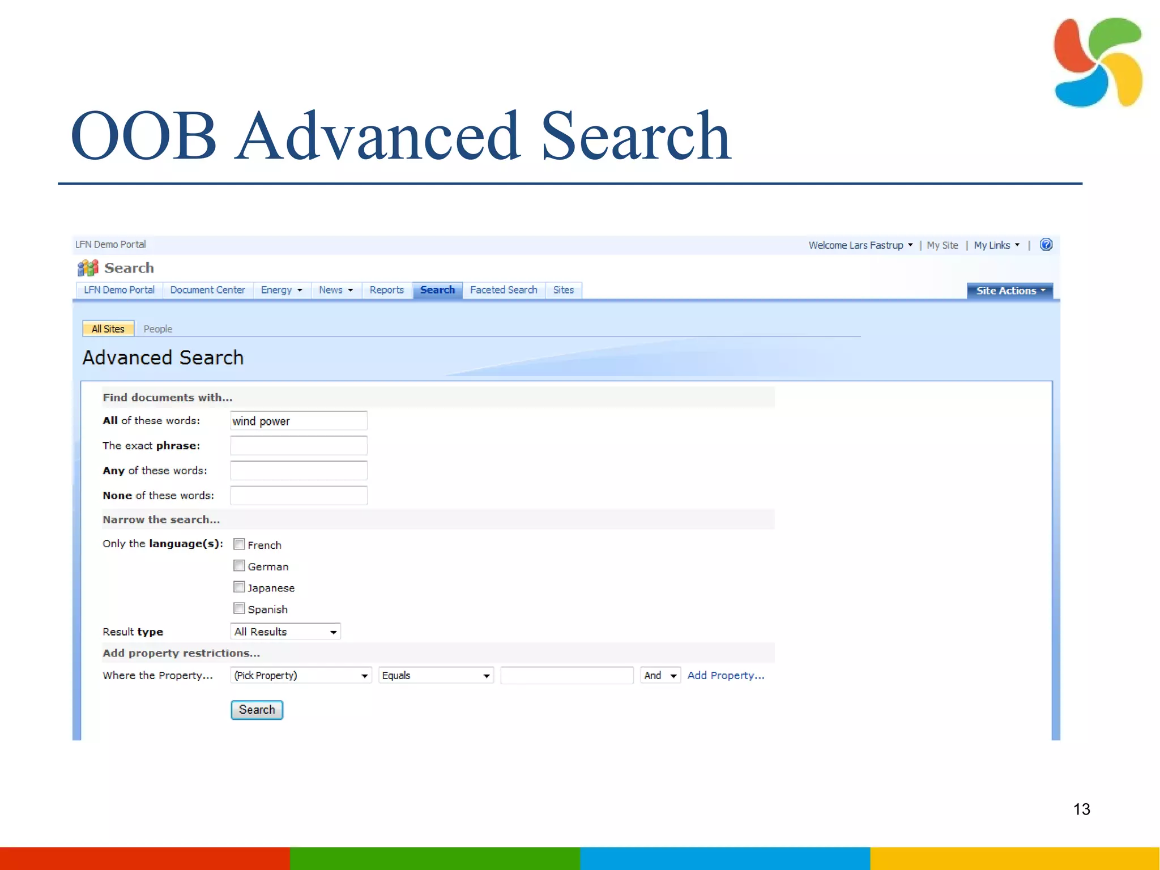Open the And operator dropdown
The height and width of the screenshot is (870, 1160).
pyautogui.click(x=660, y=676)
